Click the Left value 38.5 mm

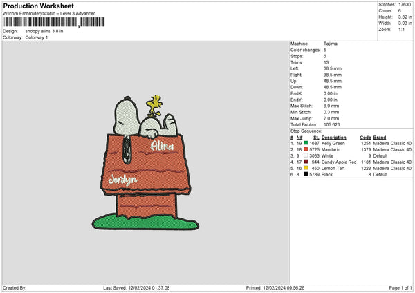coord(333,68)
